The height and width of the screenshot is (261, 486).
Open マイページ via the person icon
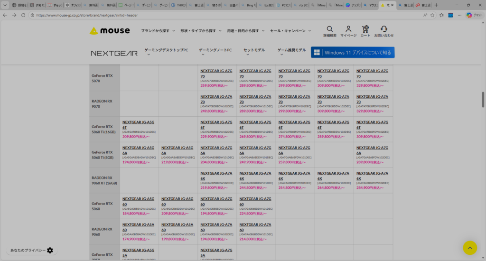(x=348, y=29)
